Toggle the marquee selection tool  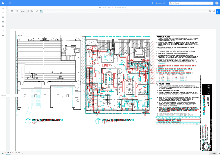(x=41, y=11)
